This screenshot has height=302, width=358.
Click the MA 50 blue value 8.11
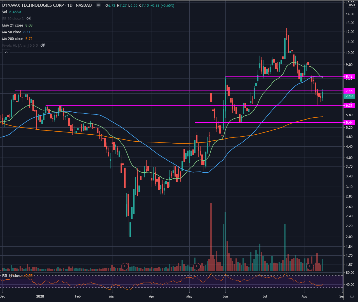pyautogui.click(x=27, y=32)
